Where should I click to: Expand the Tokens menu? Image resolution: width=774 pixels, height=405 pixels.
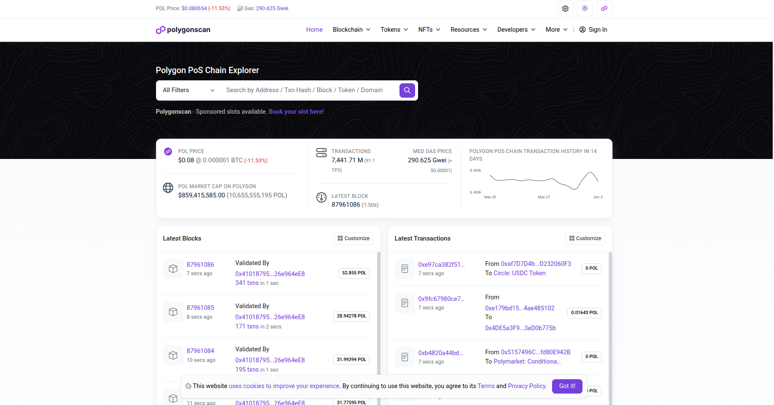394,30
